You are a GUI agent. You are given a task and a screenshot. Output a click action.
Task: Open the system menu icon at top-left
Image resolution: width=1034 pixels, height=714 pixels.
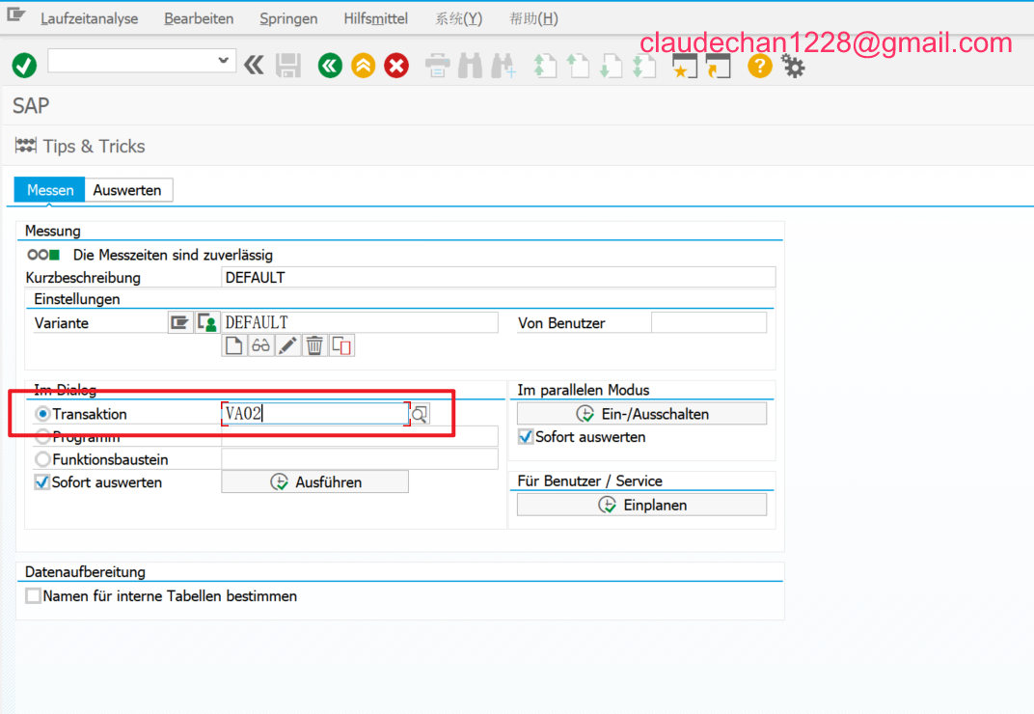click(x=16, y=17)
